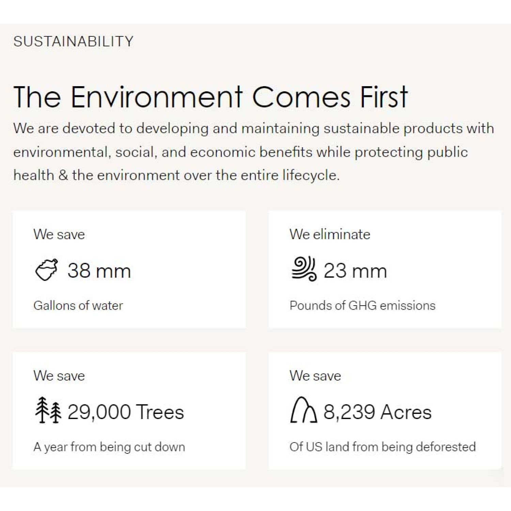Screen dimensions: 511x511
Task: Click the 8,239 Acres figure
Action: coord(377,412)
